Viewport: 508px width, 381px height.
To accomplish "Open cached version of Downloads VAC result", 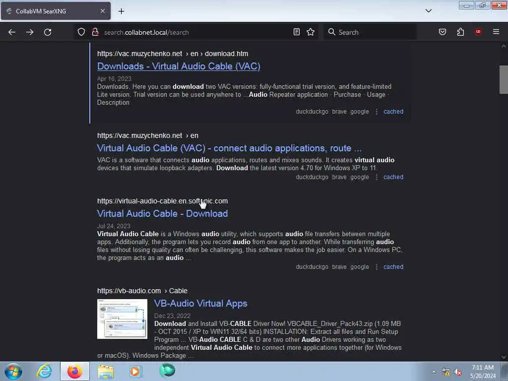I will 393,112.
